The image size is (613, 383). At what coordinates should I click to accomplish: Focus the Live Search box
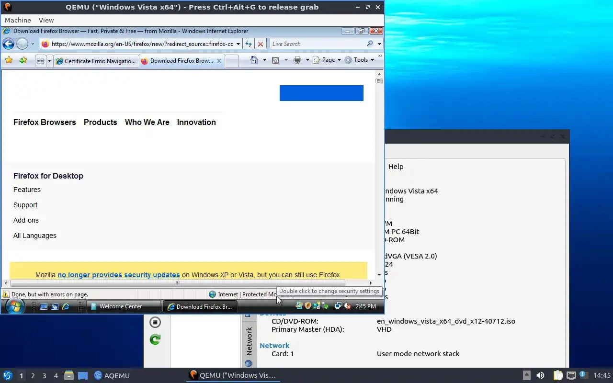click(x=318, y=44)
